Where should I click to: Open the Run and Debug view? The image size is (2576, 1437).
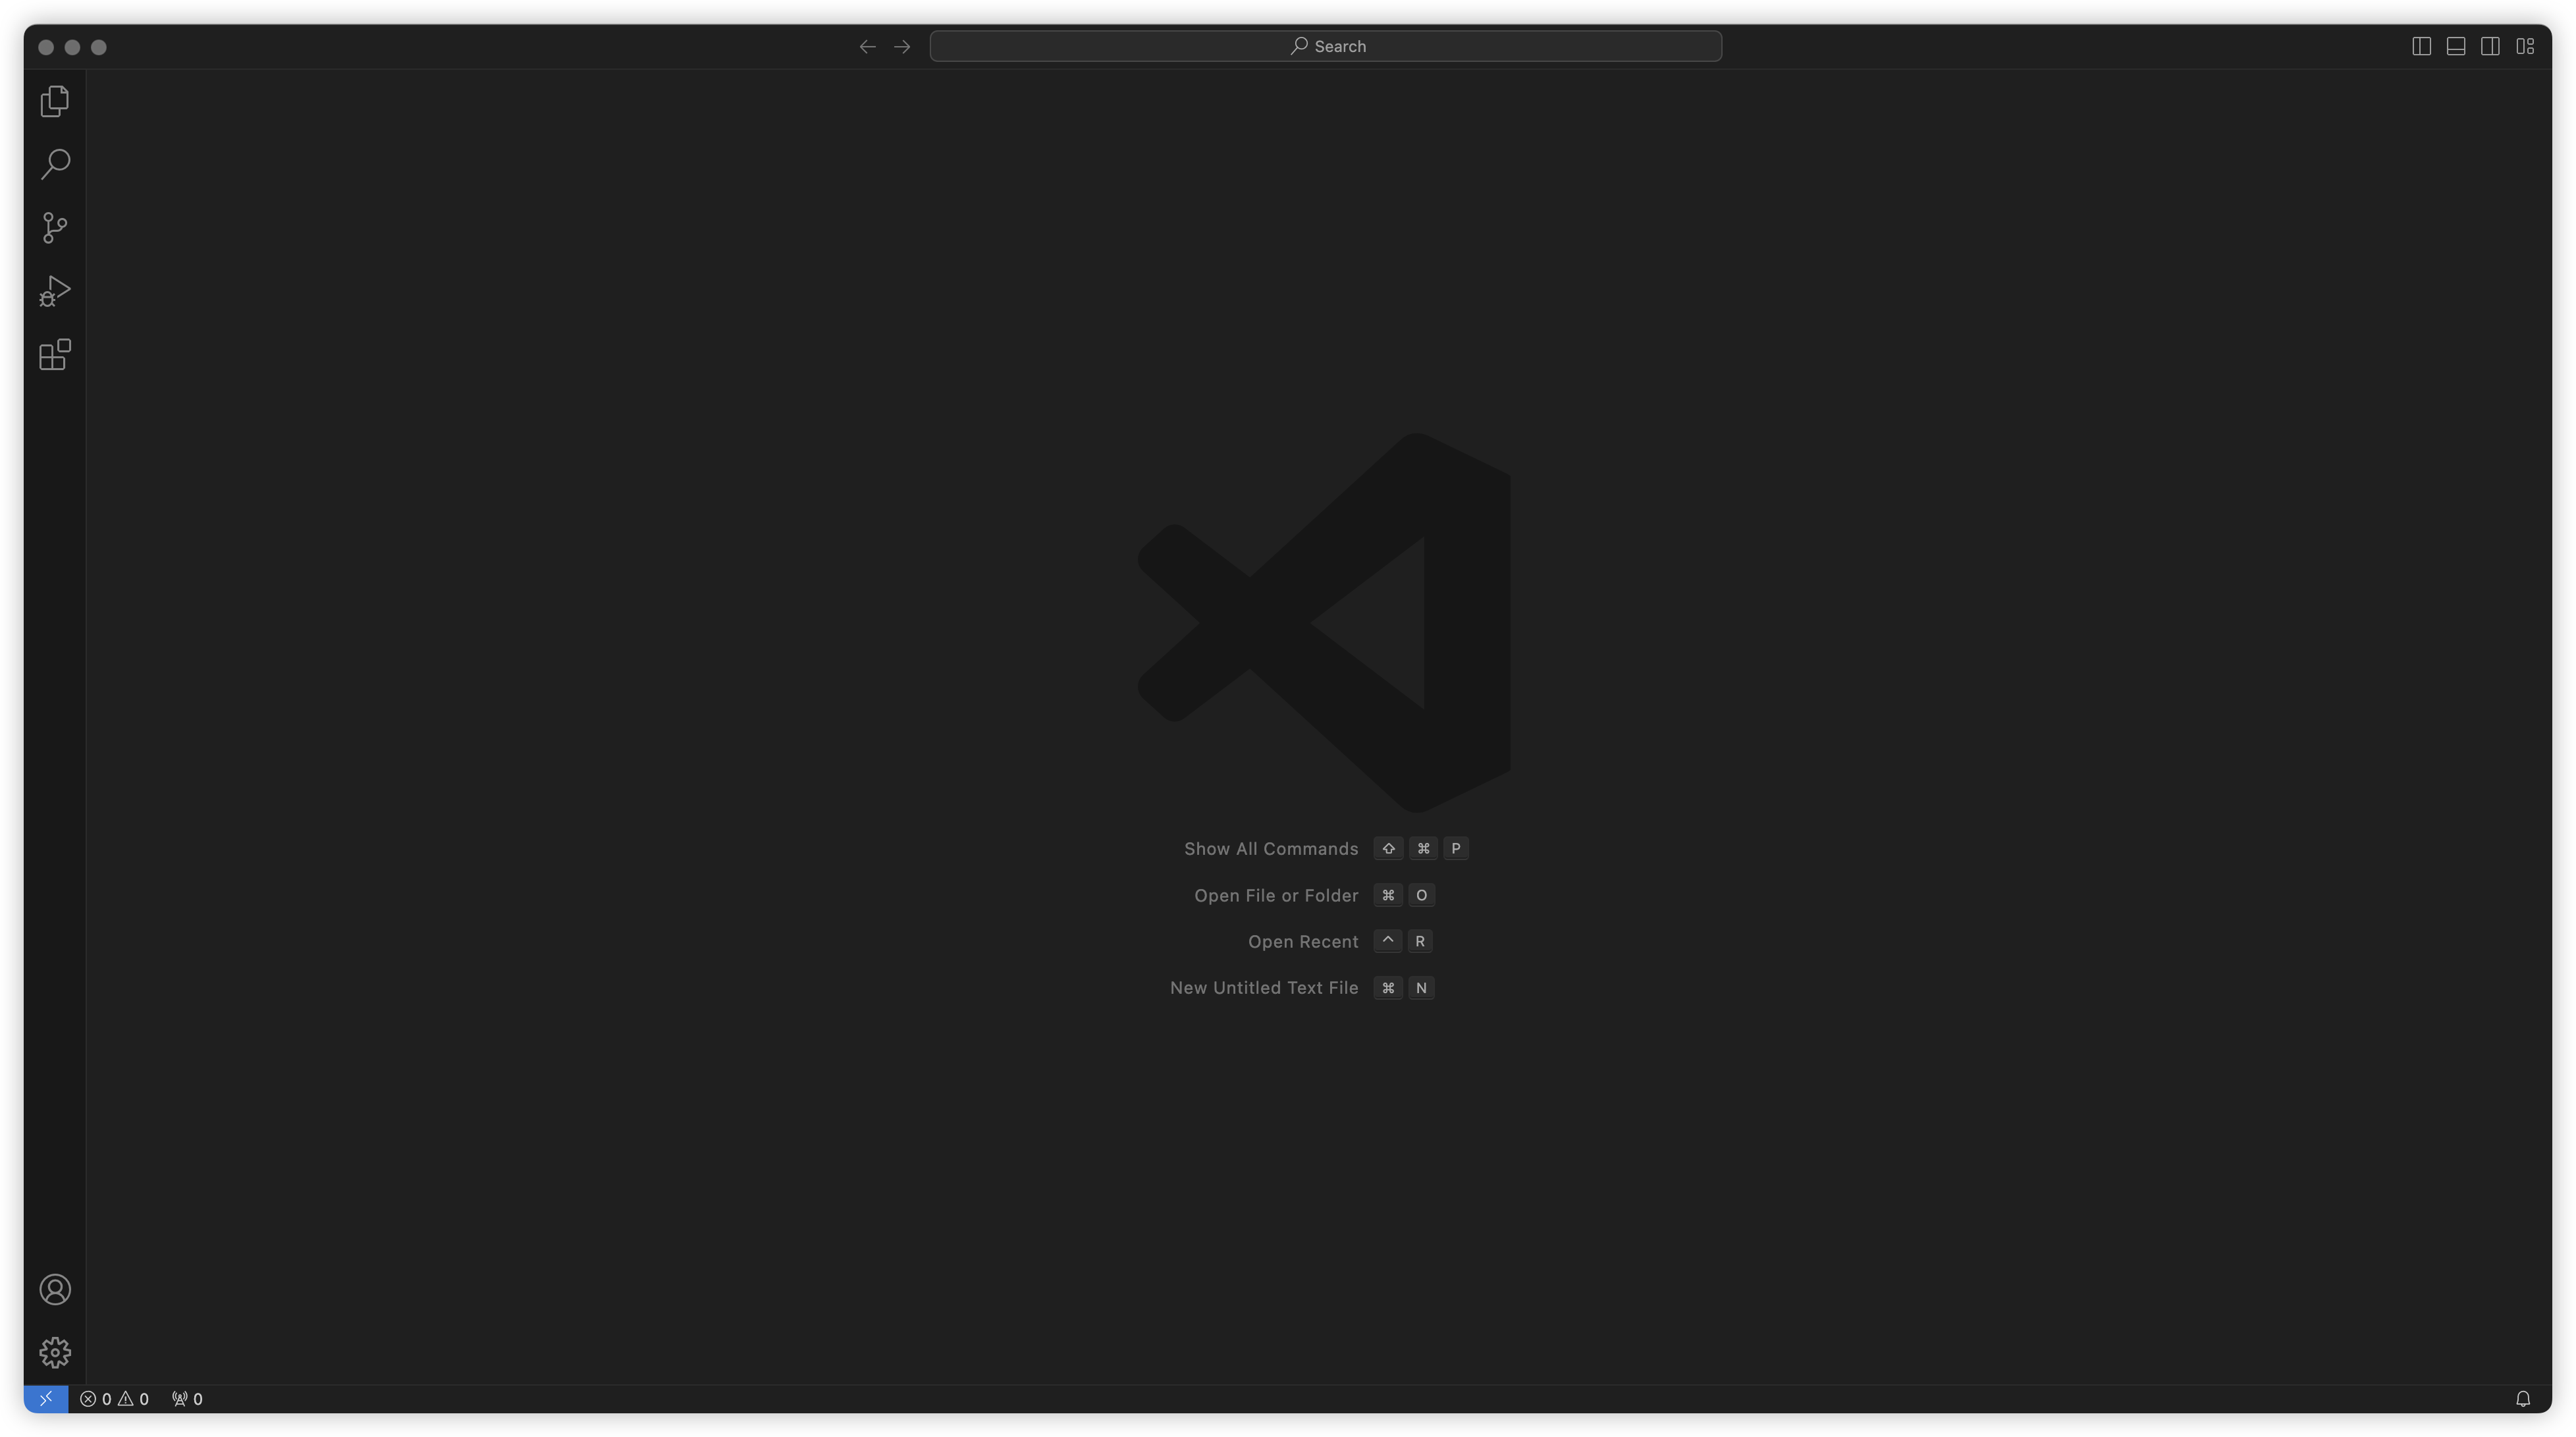[55, 291]
